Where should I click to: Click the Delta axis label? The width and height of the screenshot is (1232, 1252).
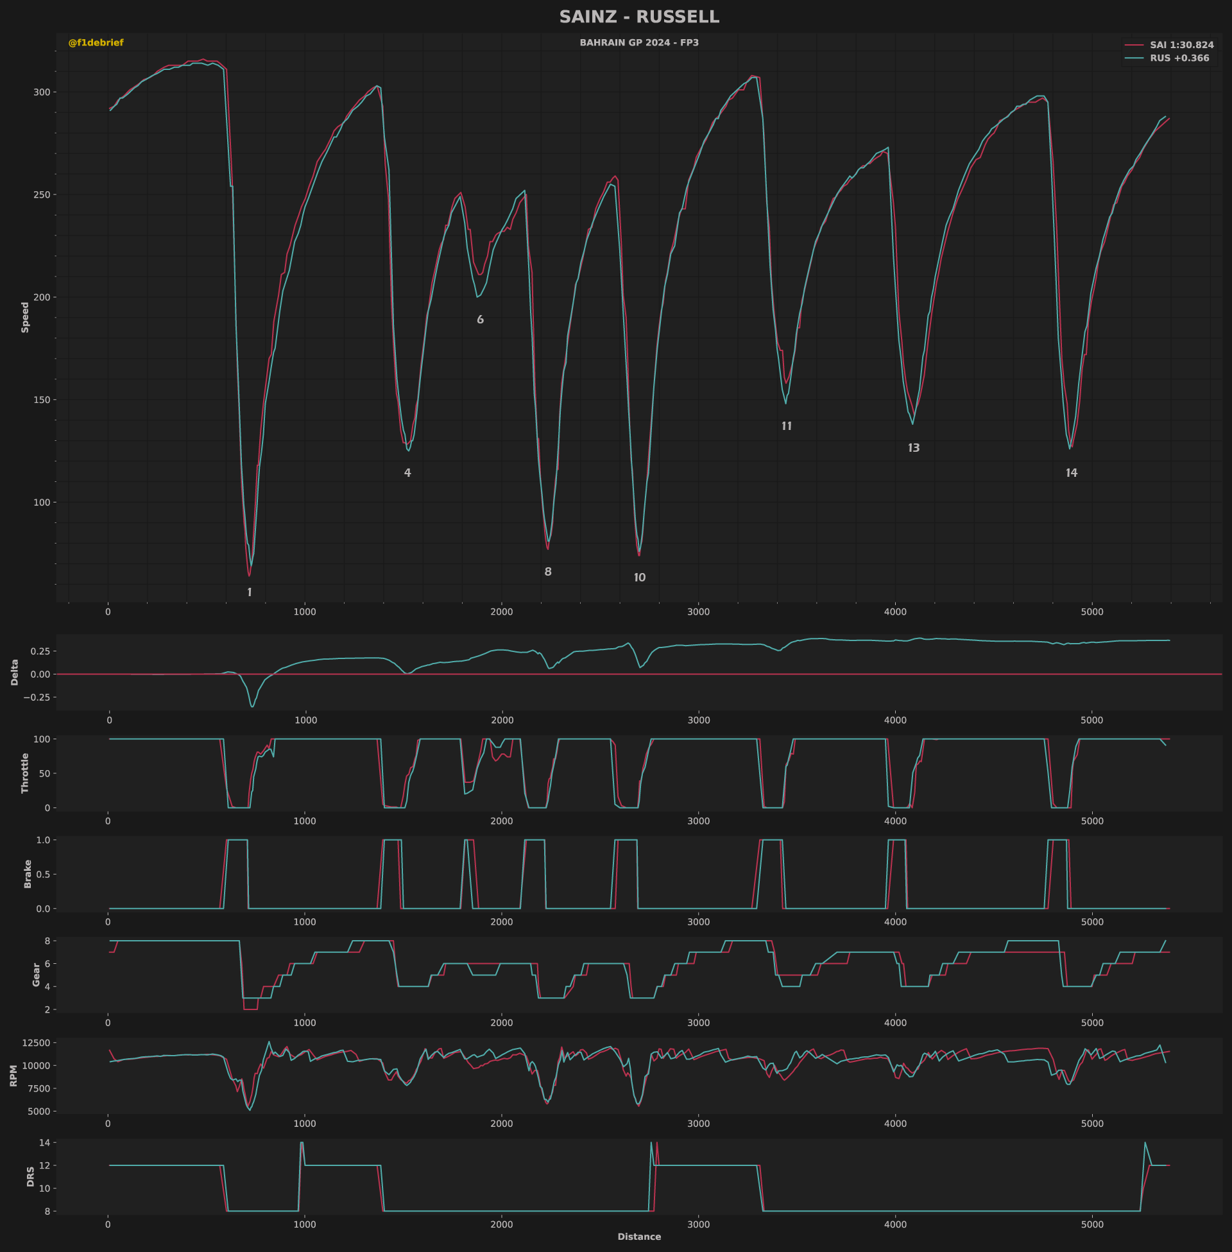(x=15, y=673)
